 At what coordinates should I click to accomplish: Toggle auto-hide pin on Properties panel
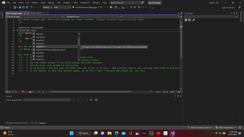234,13
